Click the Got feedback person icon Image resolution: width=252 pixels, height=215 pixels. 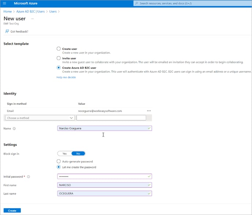[7, 31]
